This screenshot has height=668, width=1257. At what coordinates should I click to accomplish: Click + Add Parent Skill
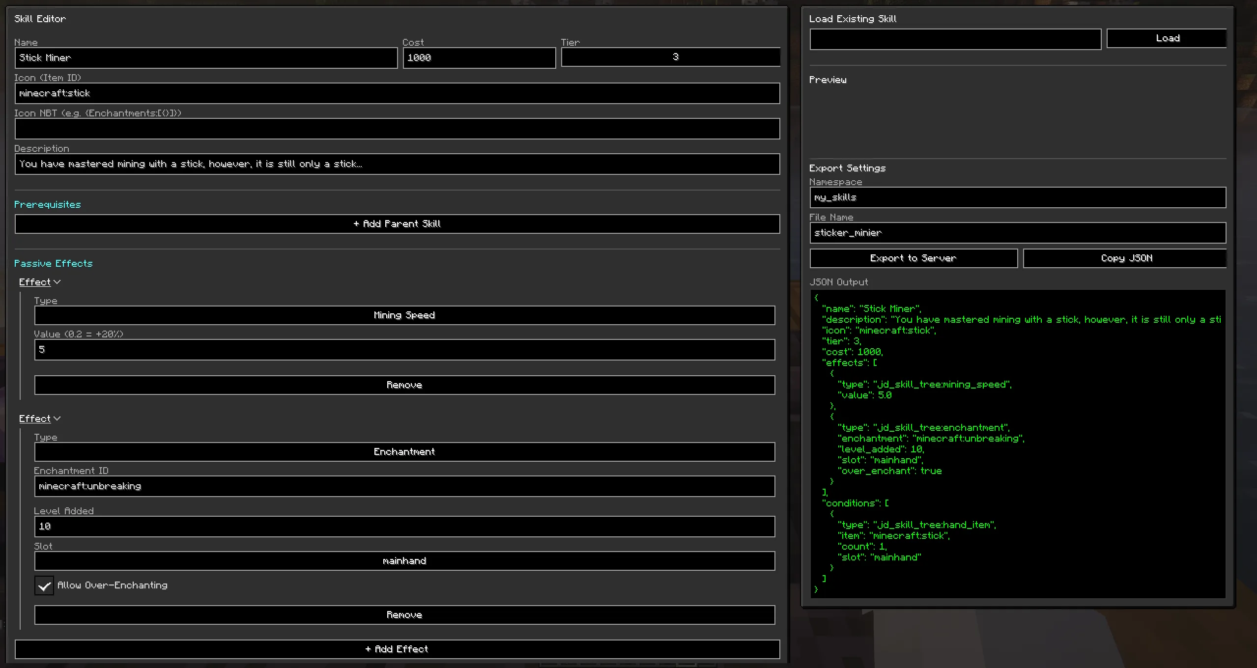point(397,224)
